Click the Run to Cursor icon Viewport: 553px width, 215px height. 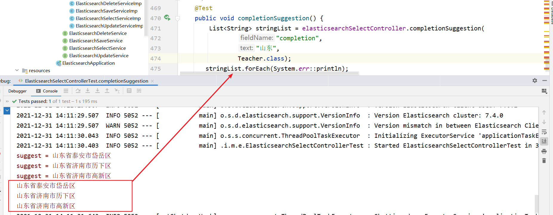click(x=117, y=91)
